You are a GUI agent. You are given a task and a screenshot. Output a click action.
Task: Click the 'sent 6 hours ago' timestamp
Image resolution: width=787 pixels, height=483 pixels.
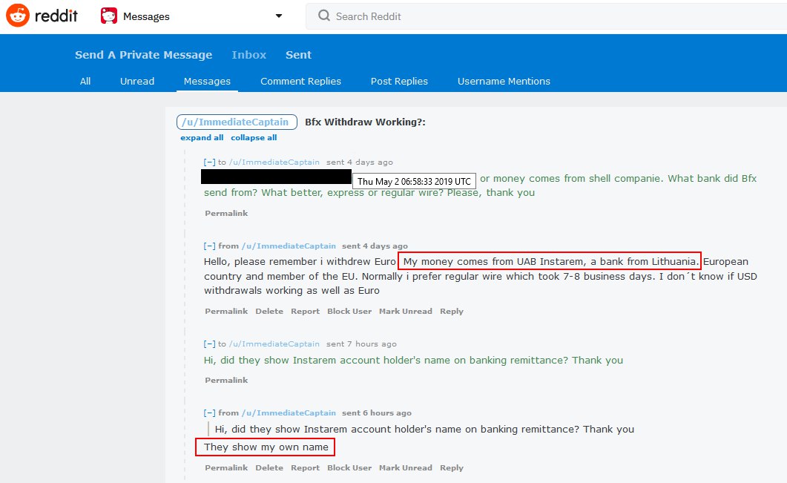(x=377, y=413)
